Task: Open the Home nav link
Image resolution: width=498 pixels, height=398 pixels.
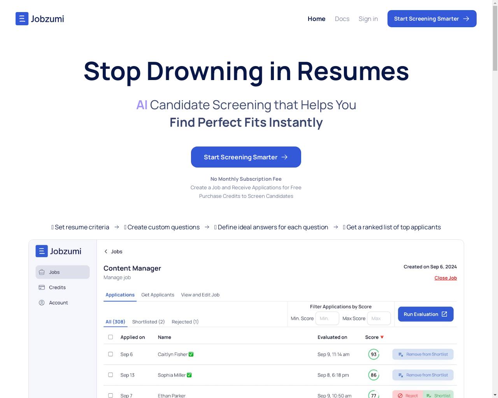Action: 316,19
